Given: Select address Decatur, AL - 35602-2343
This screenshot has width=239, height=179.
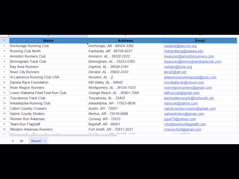Looking at the screenshot, I should 125,72.
